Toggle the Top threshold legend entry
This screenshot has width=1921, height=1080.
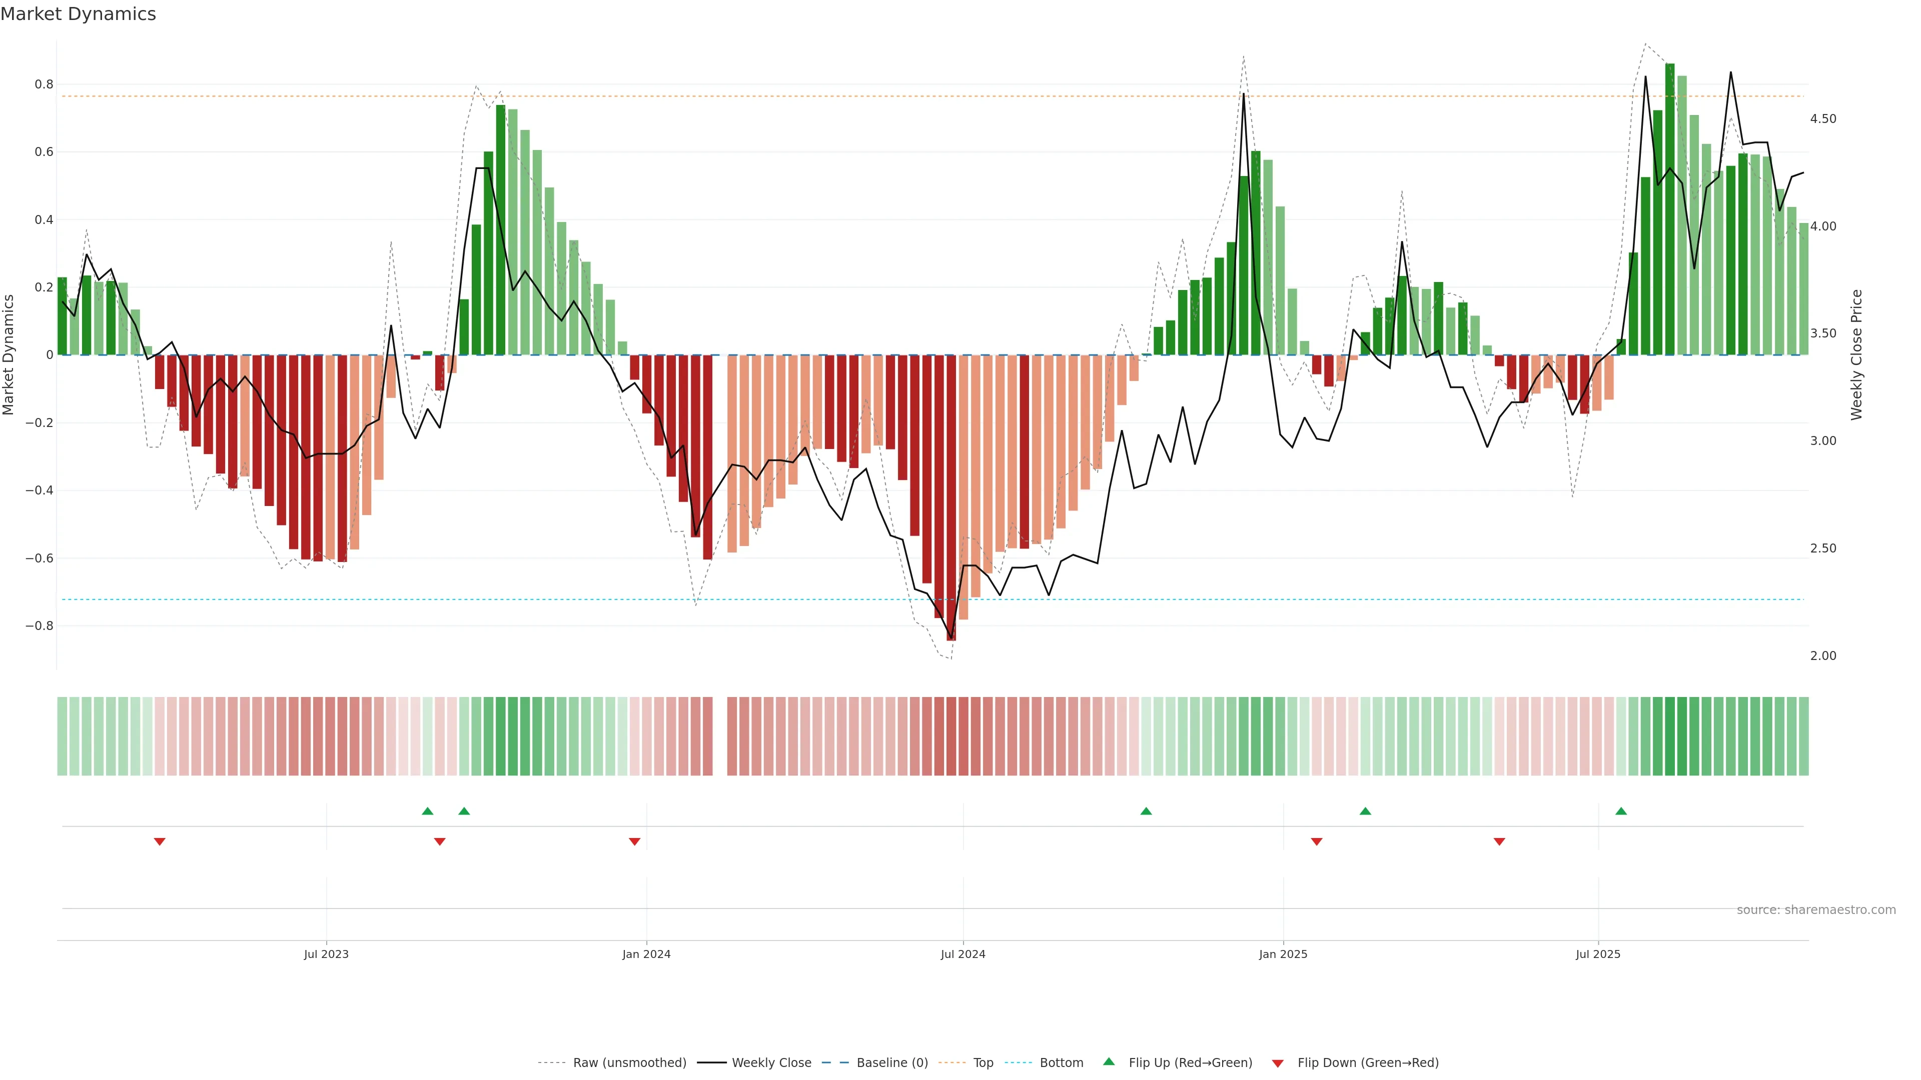click(983, 1063)
